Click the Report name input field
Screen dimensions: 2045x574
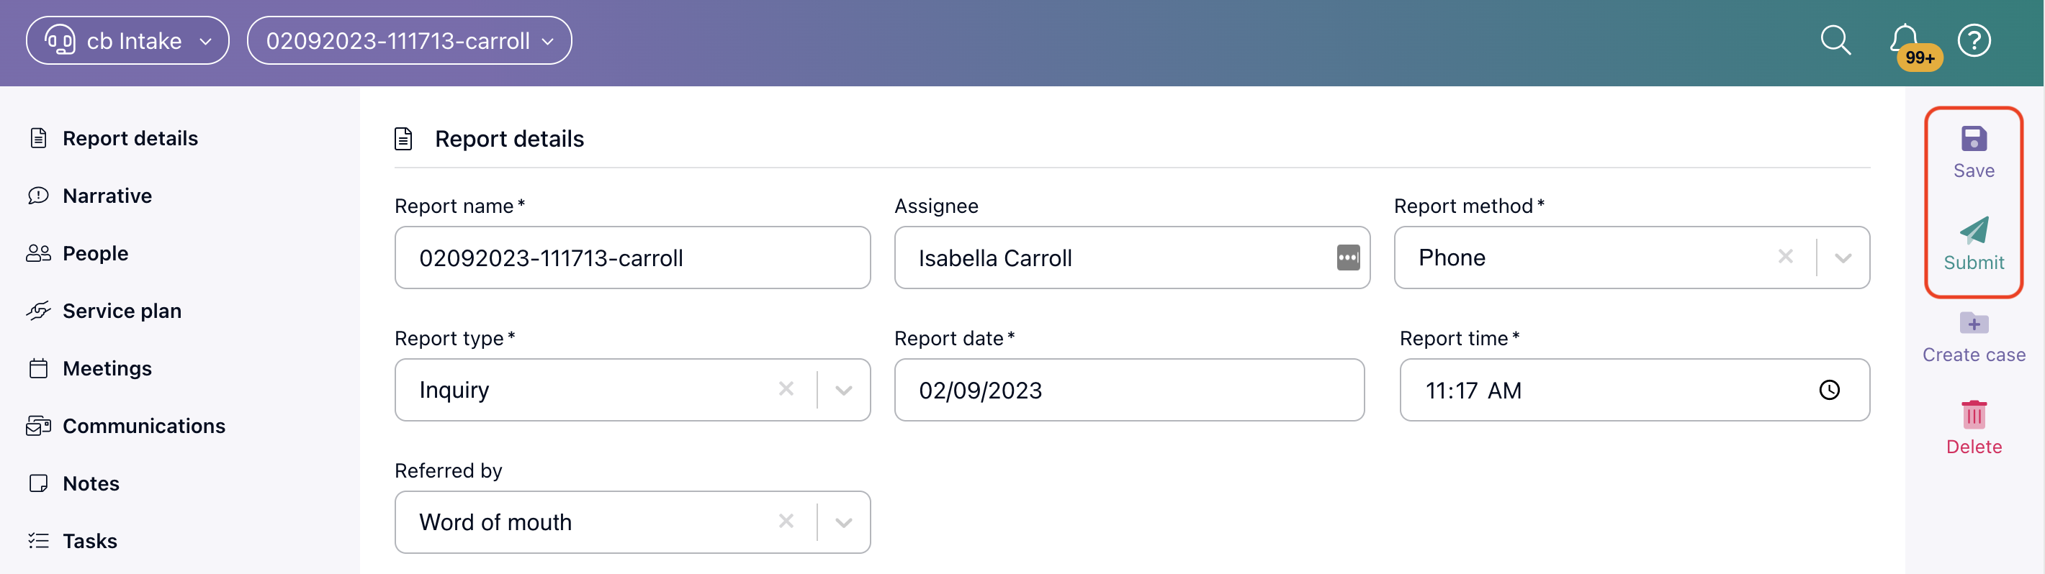pyautogui.click(x=633, y=258)
